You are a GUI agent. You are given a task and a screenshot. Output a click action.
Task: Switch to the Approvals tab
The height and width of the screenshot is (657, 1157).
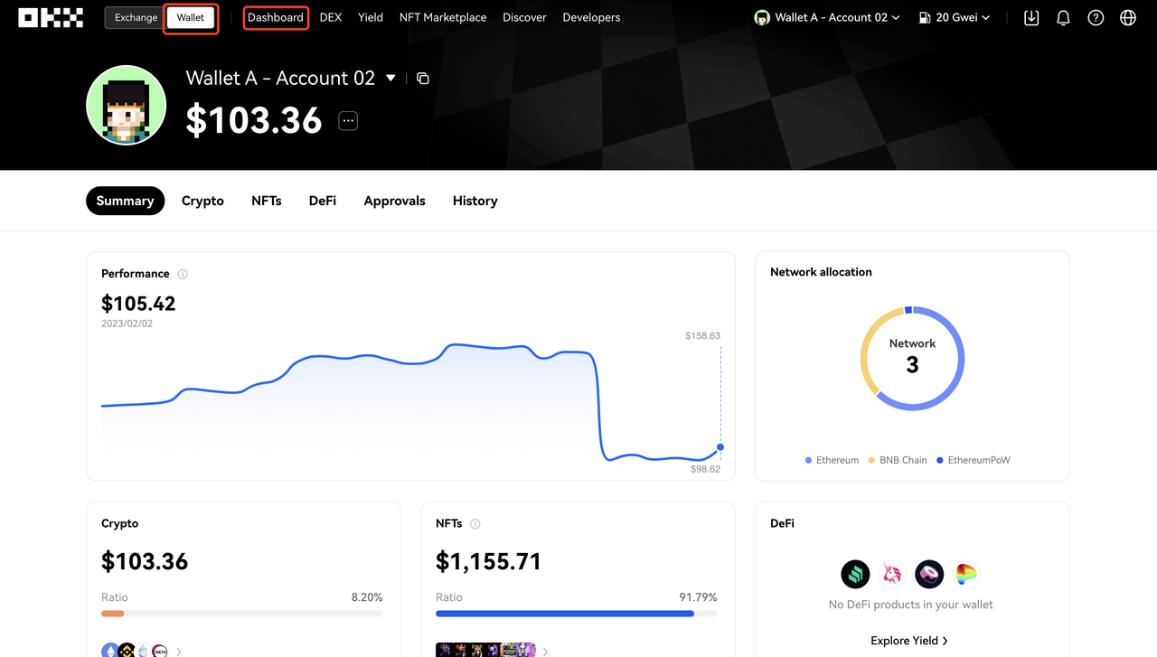tap(394, 201)
